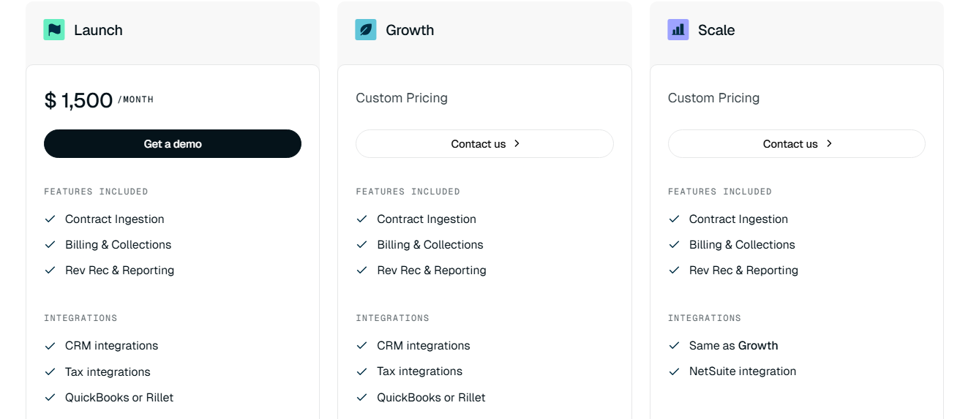The width and height of the screenshot is (960, 419).
Task: Click the teal leaf Growth plan icon
Action: tap(366, 30)
